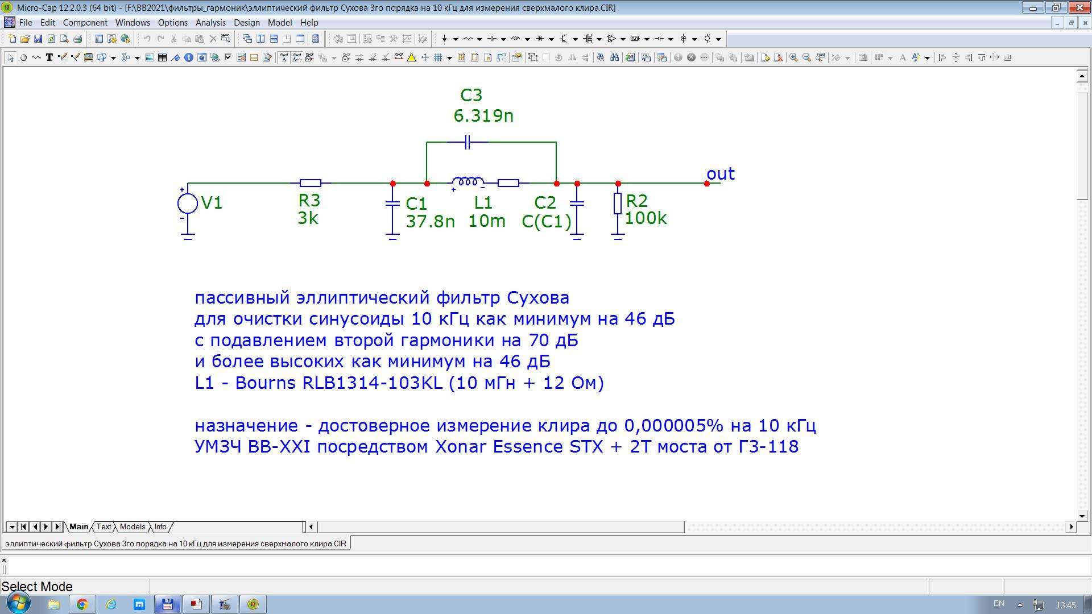The height and width of the screenshot is (614, 1092).
Task: Open the calculator icon
Action: 316,39
